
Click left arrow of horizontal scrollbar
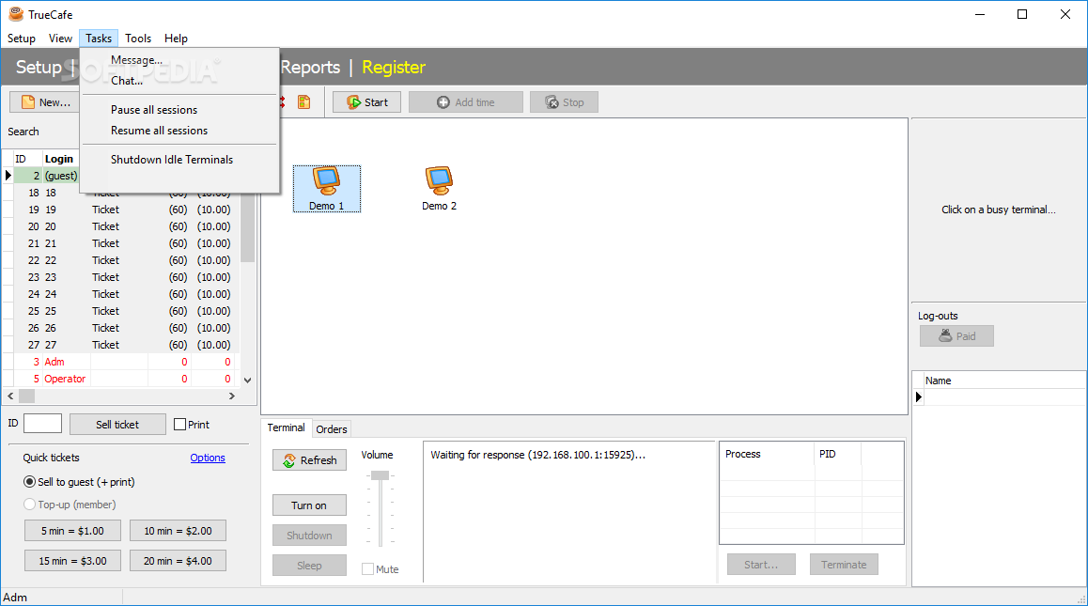pos(10,396)
